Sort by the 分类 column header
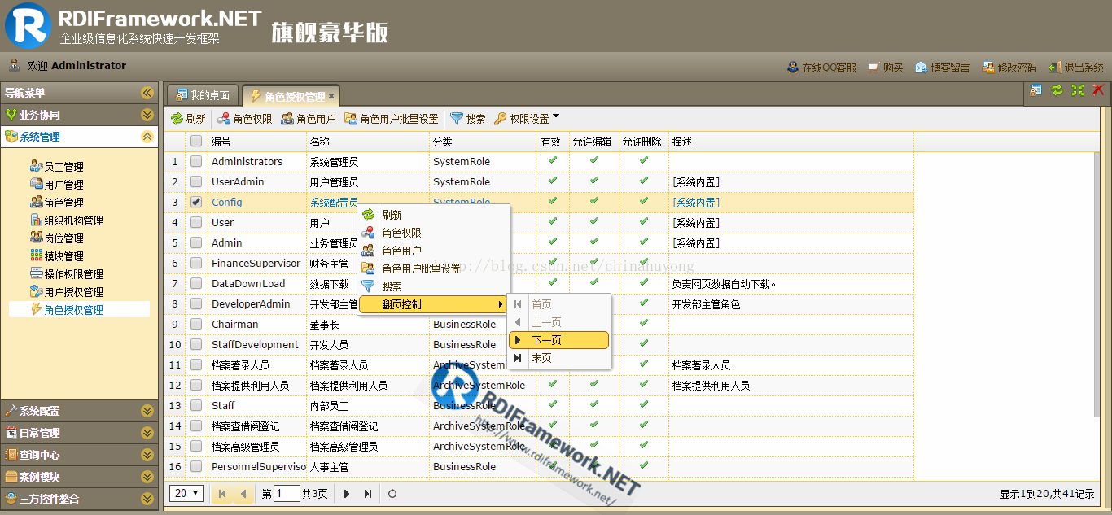Image resolution: width=1112 pixels, height=515 pixels. click(483, 142)
